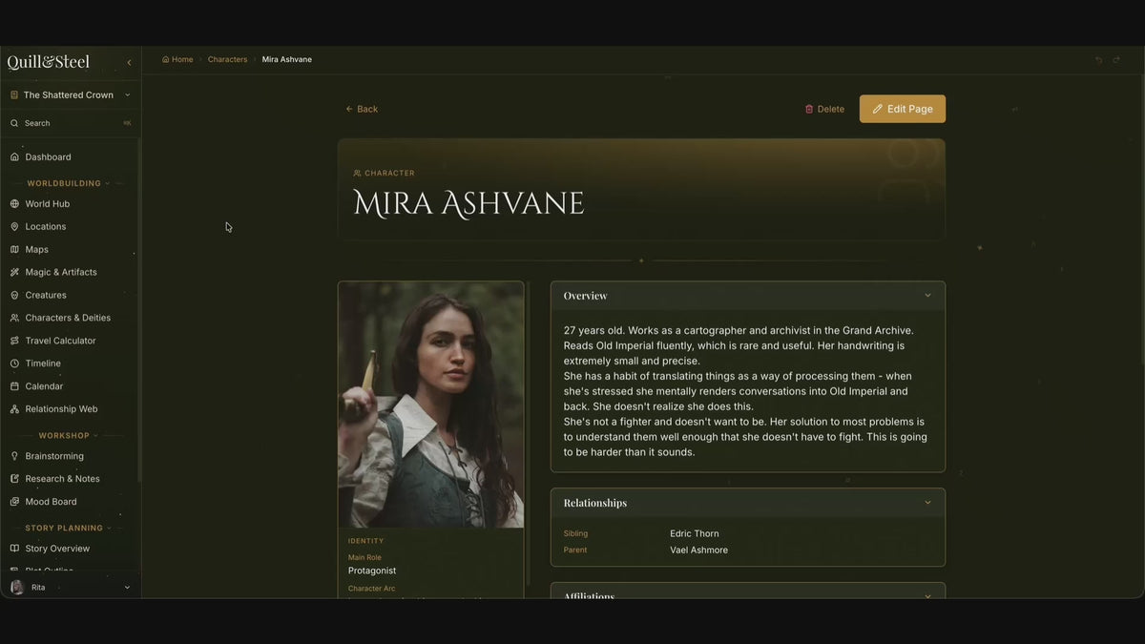Click the Timeline clock icon

[x=14, y=364]
